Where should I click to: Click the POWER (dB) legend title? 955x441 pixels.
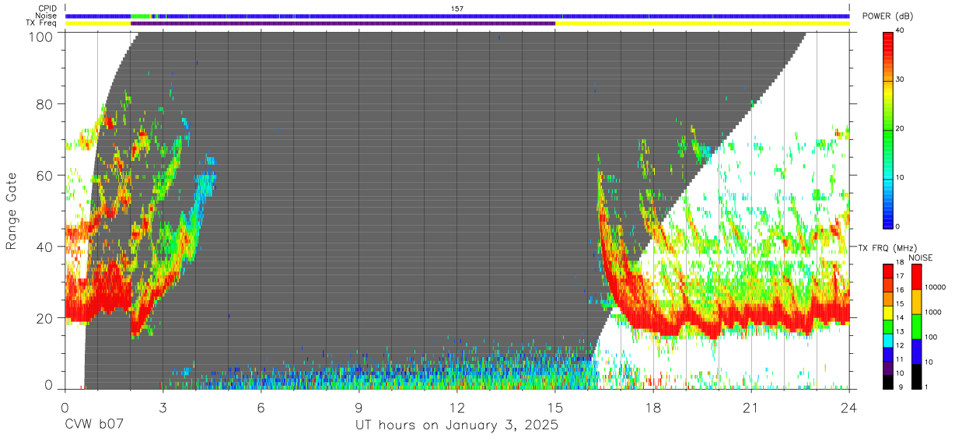(x=887, y=16)
